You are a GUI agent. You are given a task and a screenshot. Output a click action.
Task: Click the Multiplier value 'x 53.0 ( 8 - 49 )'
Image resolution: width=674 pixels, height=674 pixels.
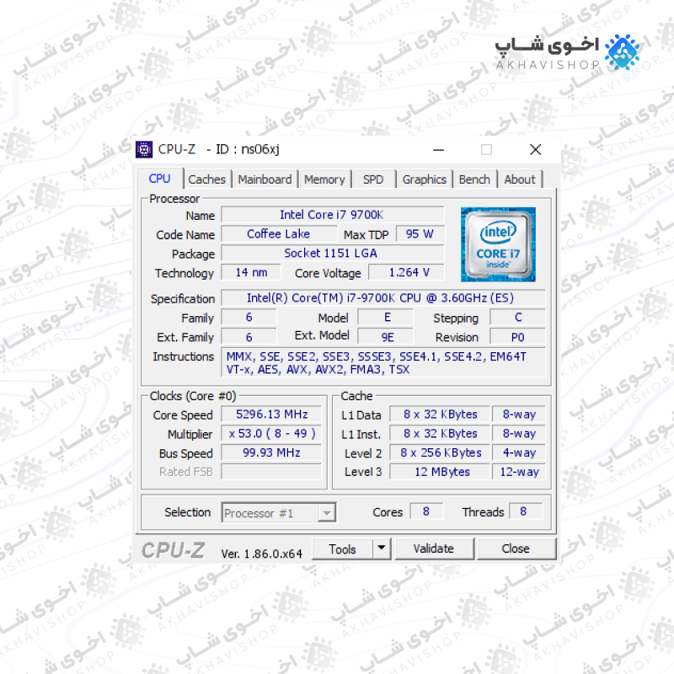click(271, 433)
